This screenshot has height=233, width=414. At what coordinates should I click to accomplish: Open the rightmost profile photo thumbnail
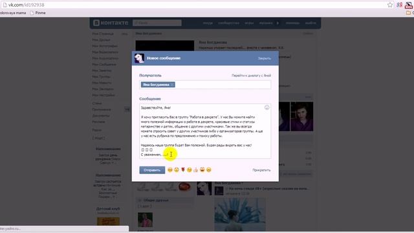point(302,116)
